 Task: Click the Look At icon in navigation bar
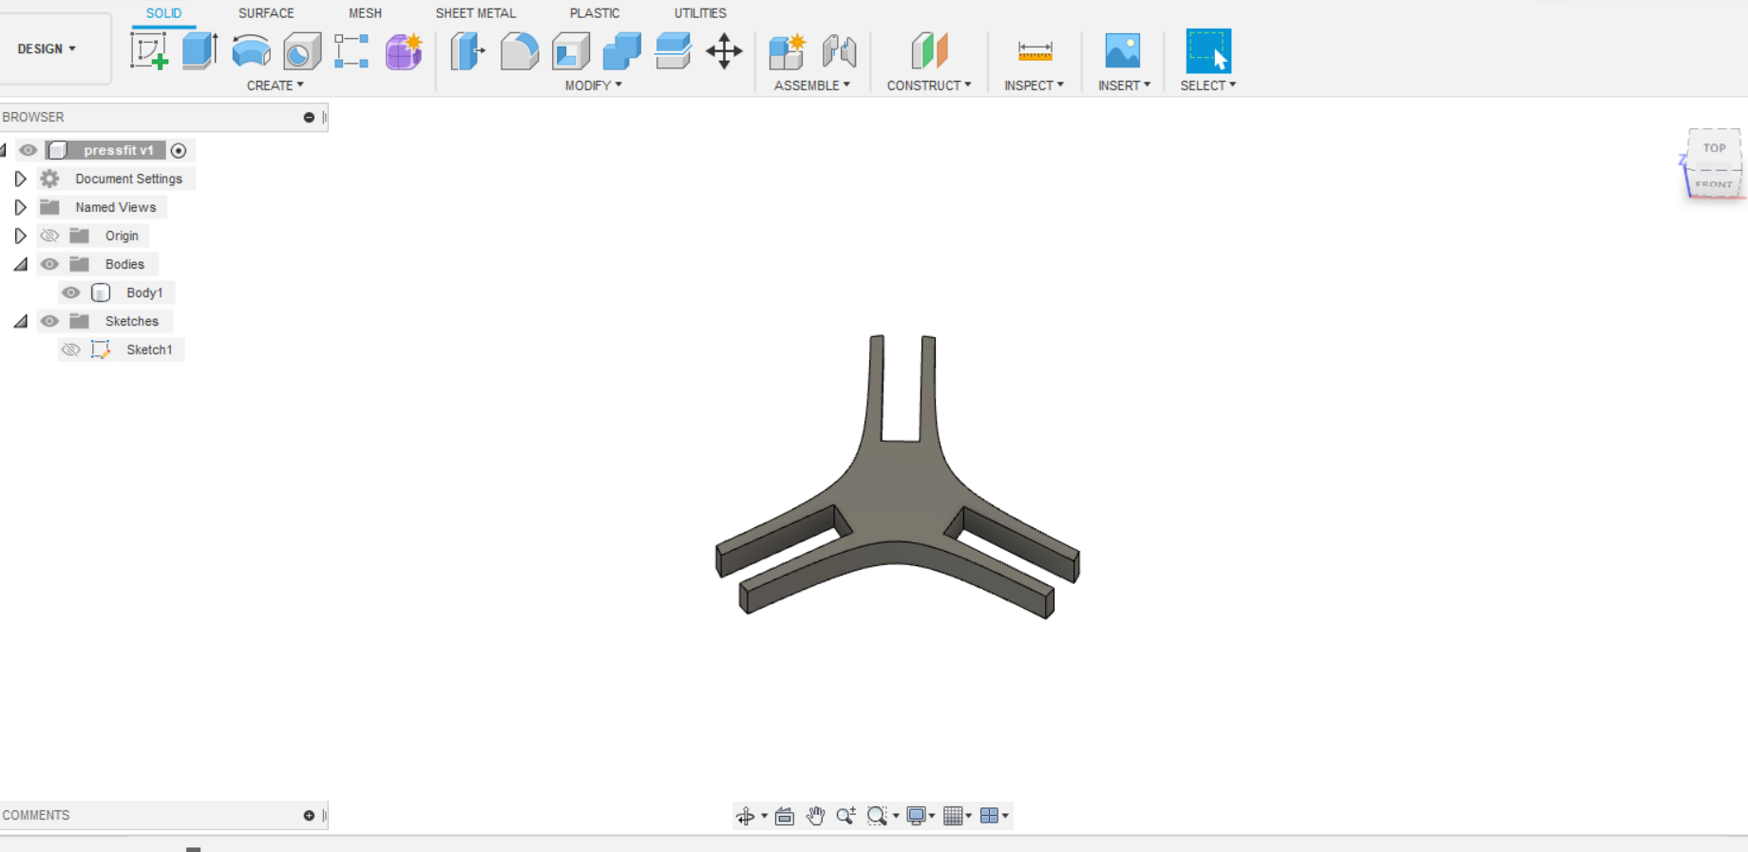[x=785, y=816]
